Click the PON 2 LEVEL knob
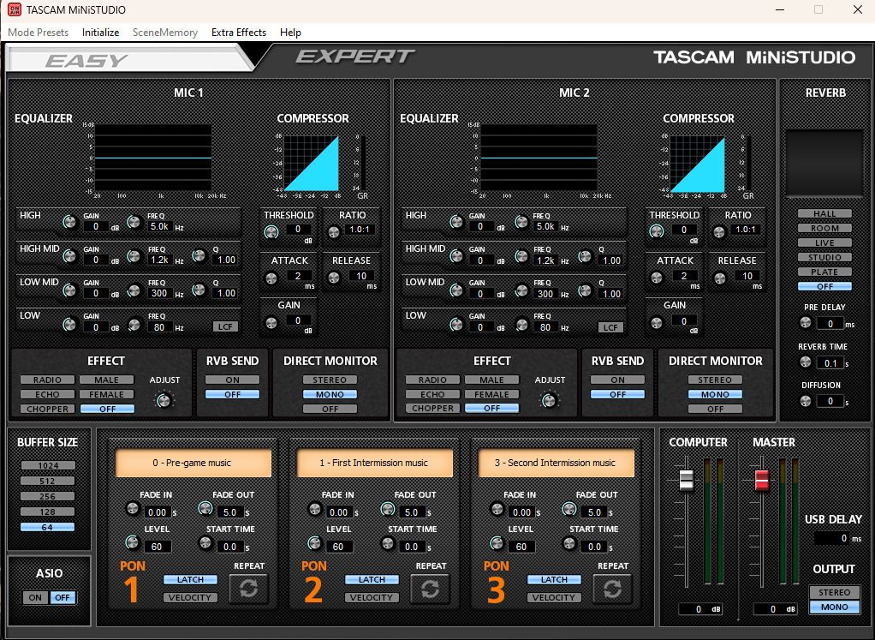875x640 pixels. click(314, 543)
